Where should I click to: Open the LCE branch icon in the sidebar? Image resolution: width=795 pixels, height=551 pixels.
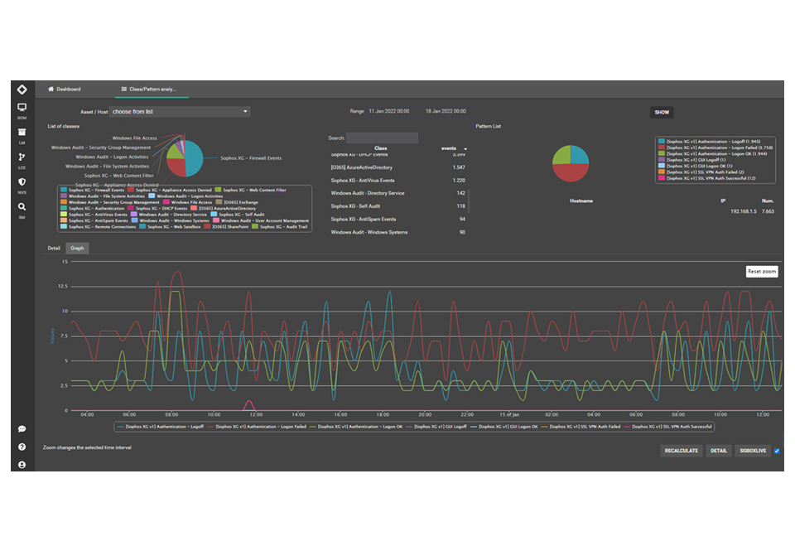click(22, 157)
